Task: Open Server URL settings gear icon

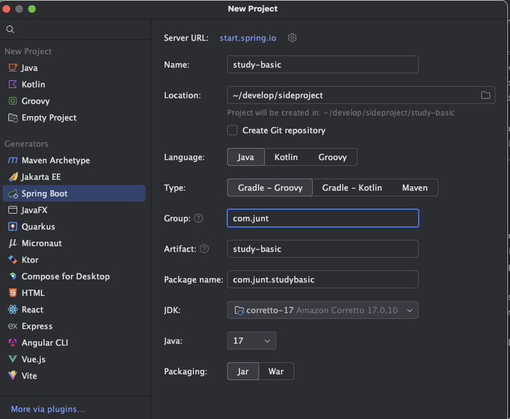Action: click(292, 38)
